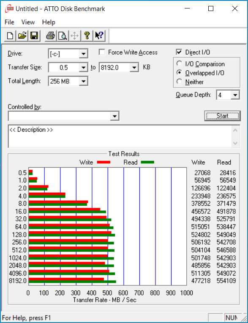Save results using the floppy disk icon
Image resolution: width=248 pixels, height=323 pixels.
point(34,36)
